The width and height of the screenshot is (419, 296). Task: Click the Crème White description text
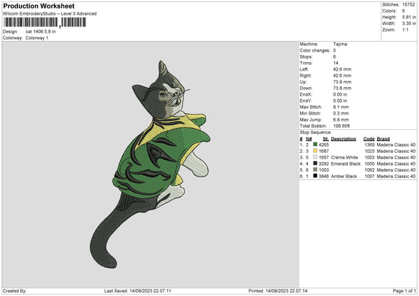tap(344, 157)
